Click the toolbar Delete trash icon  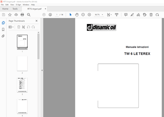pyautogui.click(x=151, y=15)
